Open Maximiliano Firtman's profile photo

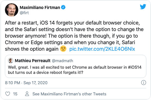pos(11,10)
